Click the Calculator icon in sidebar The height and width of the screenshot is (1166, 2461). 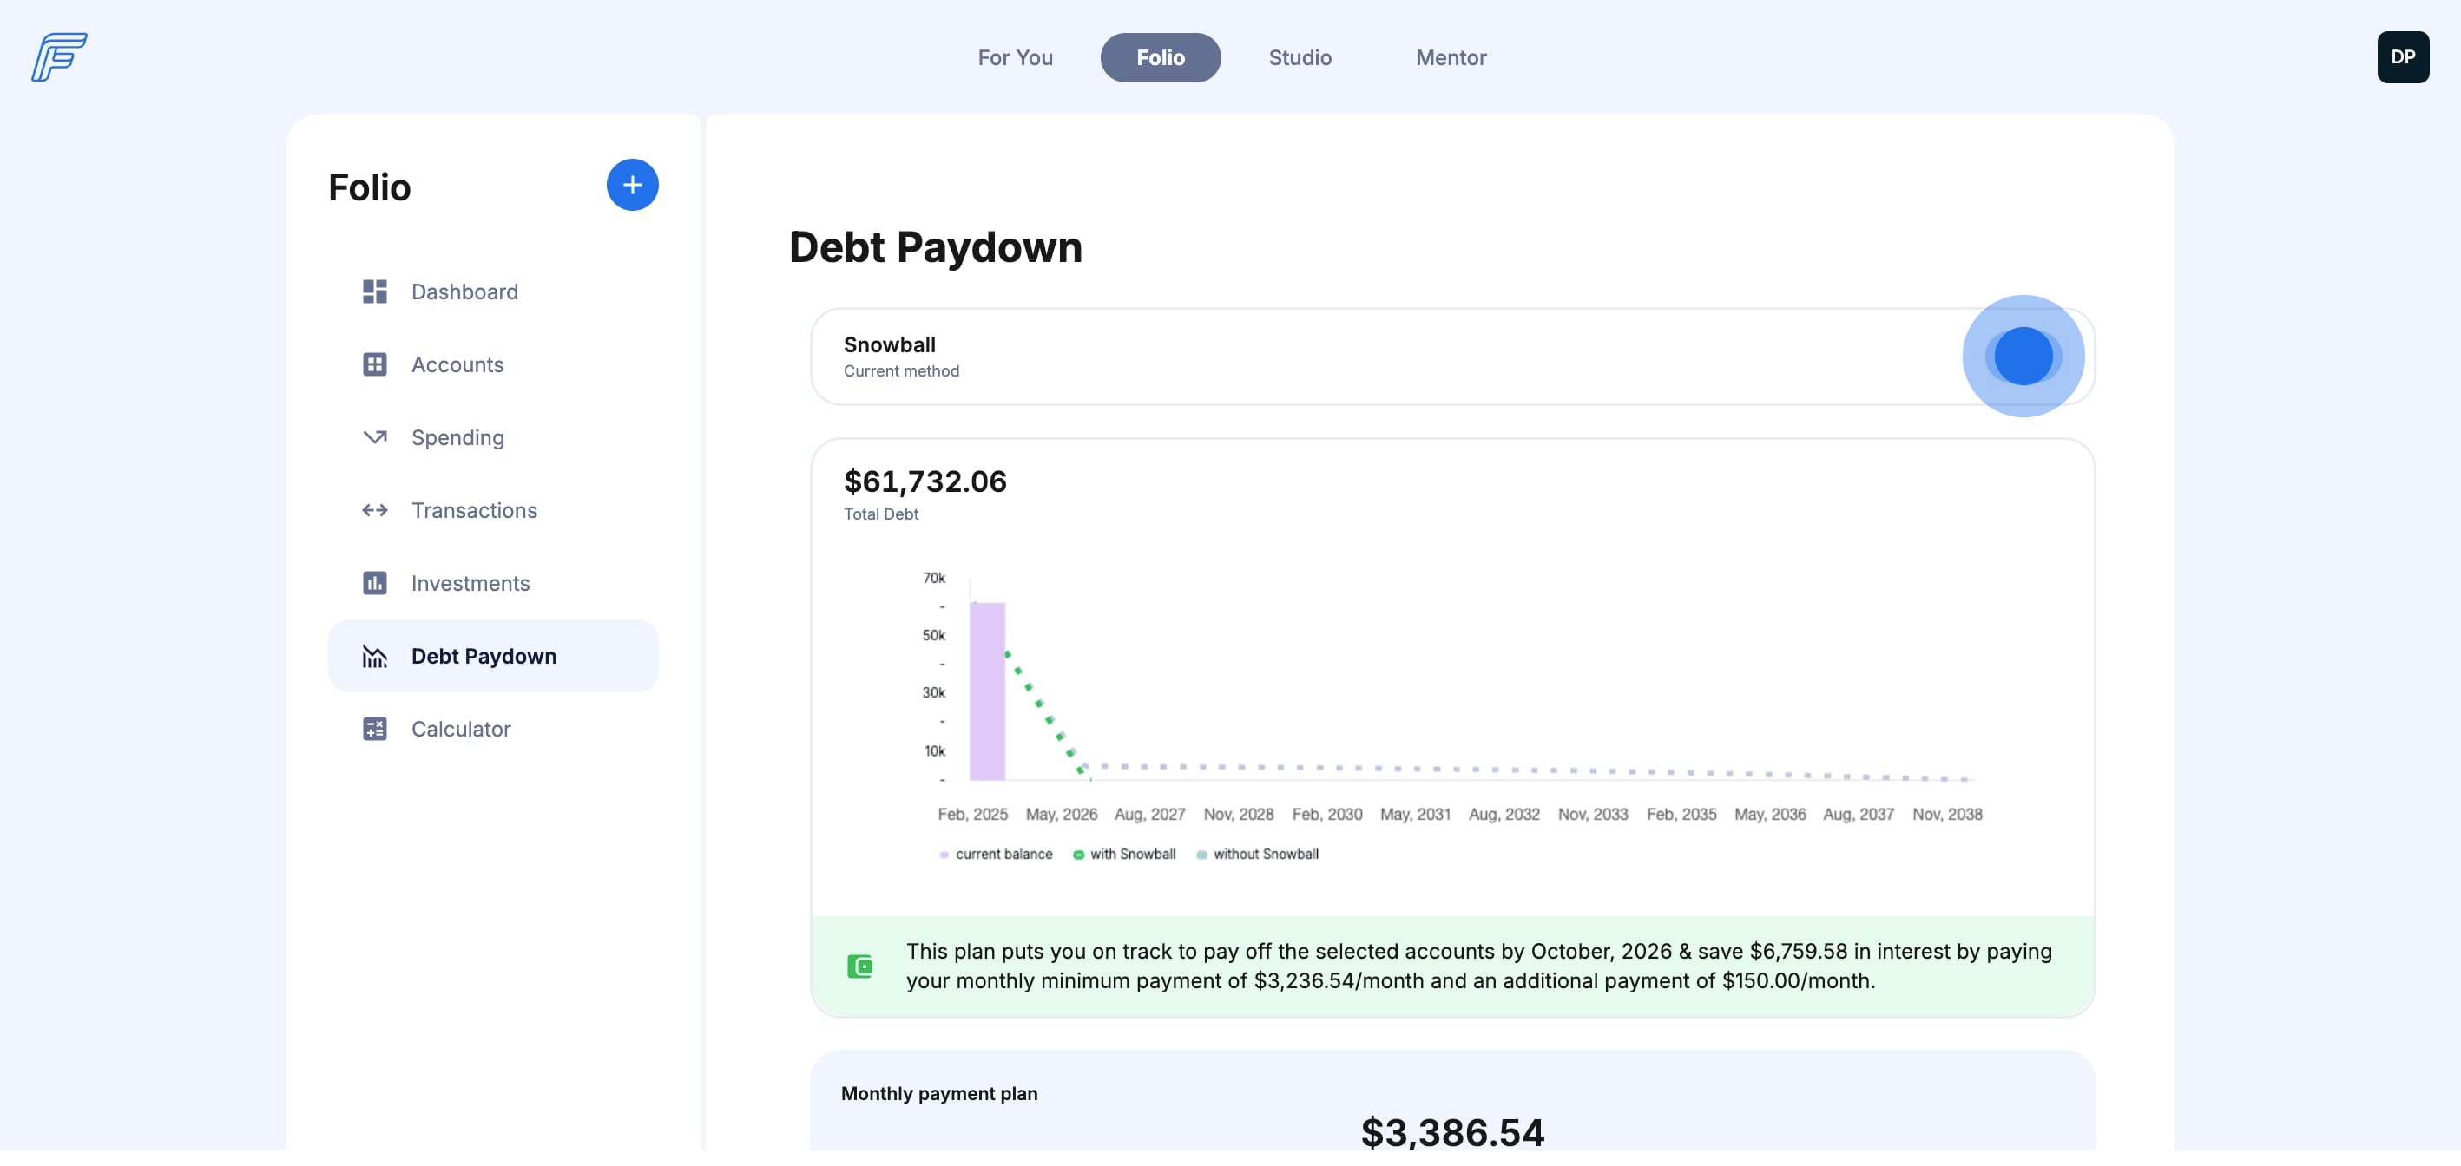(x=374, y=730)
